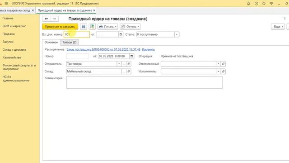Choose sender via ellipsis button

click(x=124, y=64)
